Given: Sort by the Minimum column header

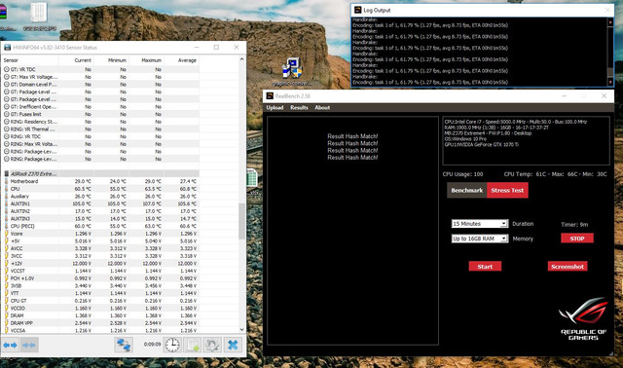Looking at the screenshot, I should (x=111, y=60).
